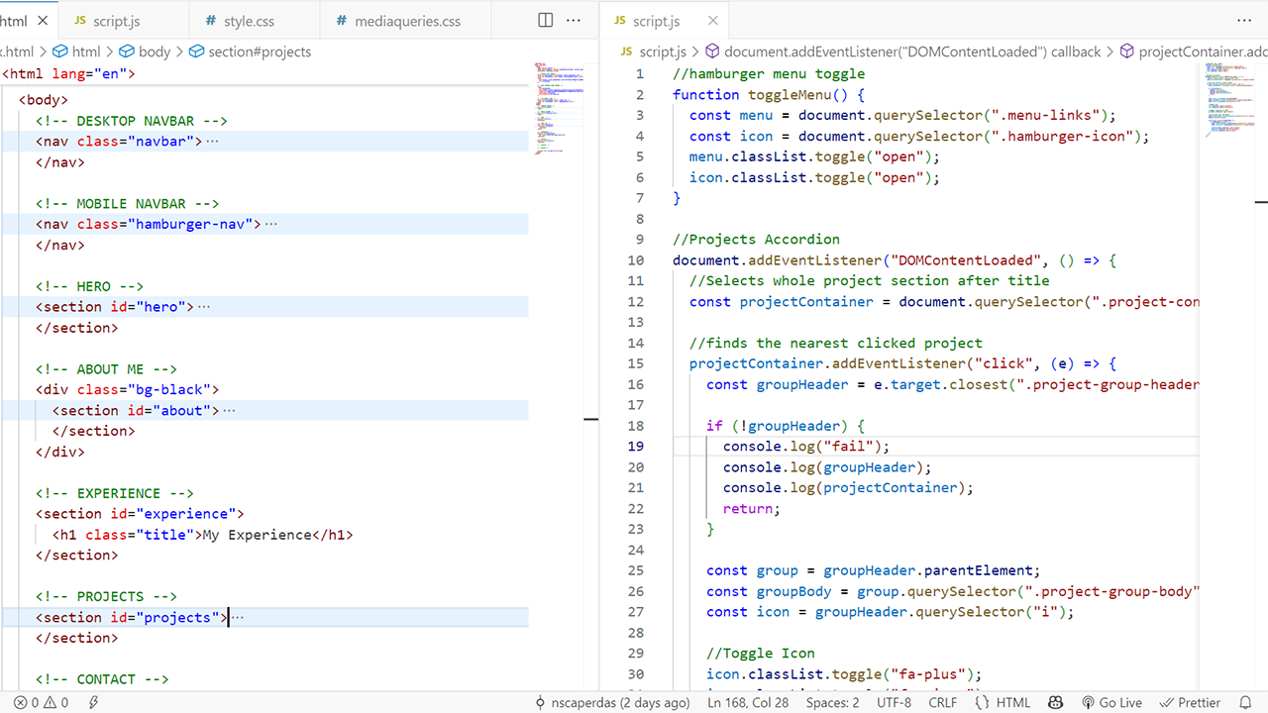Screen dimensions: 1268x713
Task: Open More Actions menu in left editor group
Action: click(574, 20)
